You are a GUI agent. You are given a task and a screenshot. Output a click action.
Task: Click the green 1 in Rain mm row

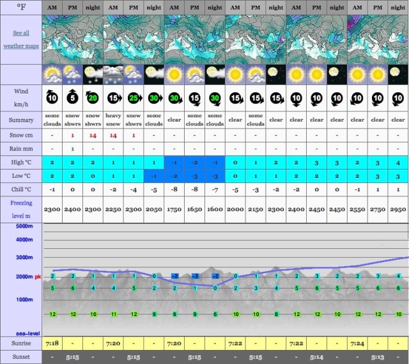tap(72, 149)
